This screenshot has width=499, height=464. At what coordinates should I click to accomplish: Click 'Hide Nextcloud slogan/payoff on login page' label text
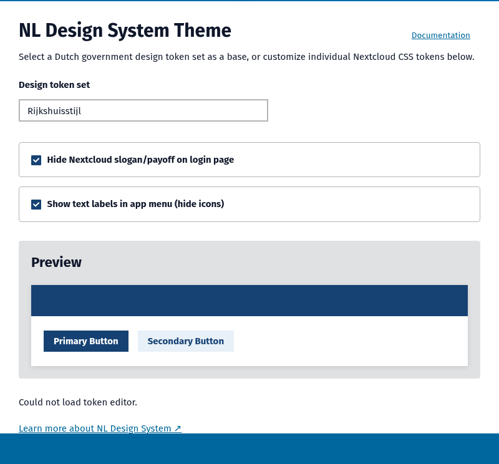pos(140,160)
